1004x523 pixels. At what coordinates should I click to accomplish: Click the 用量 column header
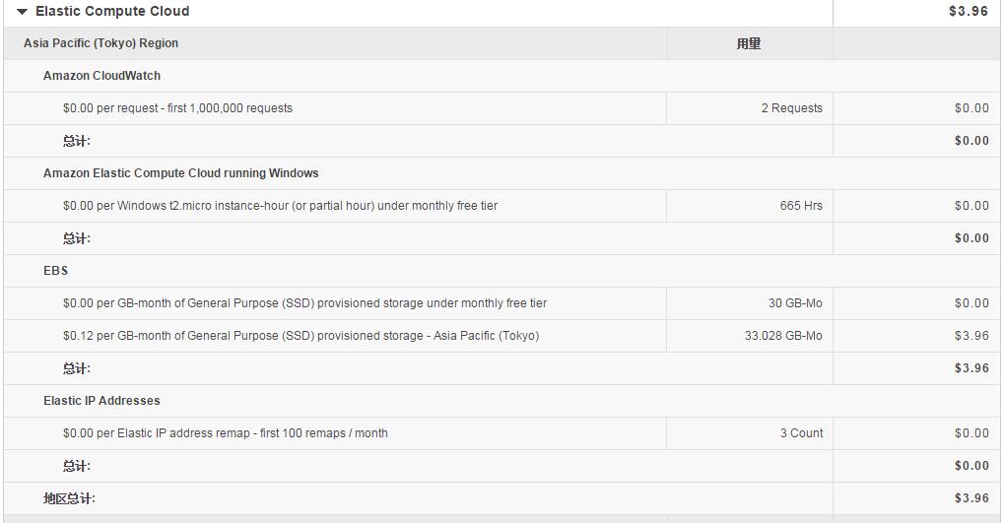[749, 43]
